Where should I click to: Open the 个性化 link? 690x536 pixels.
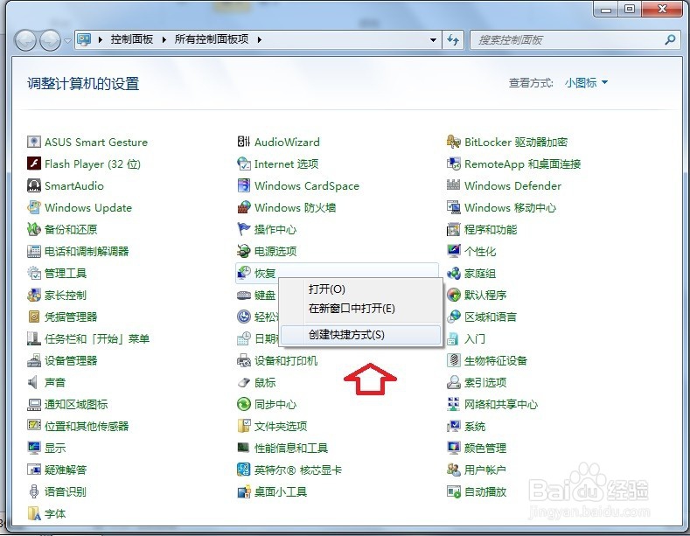click(x=480, y=251)
